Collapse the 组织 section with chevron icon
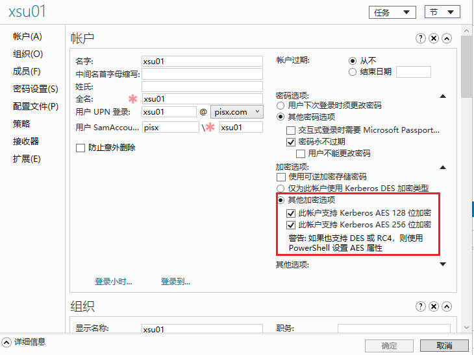The width and height of the screenshot is (474, 355). [447, 306]
